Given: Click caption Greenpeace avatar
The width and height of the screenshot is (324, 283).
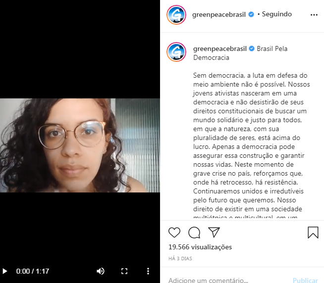Looking at the screenshot, I should (176, 52).
